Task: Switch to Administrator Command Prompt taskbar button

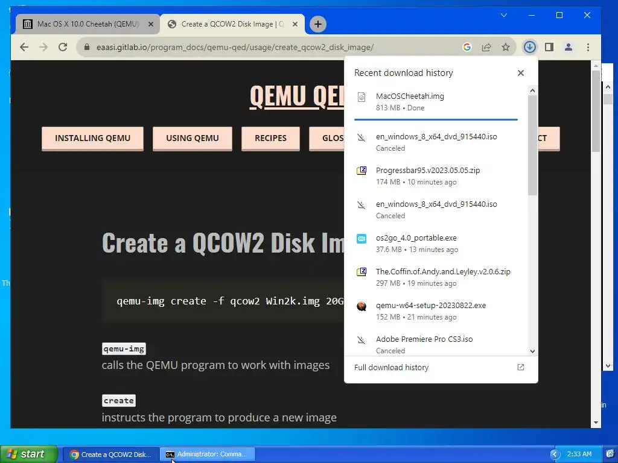Action: tap(208, 455)
